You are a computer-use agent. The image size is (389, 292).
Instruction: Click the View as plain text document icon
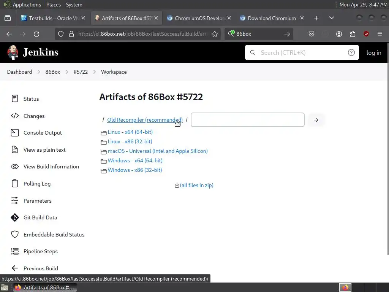pyautogui.click(x=15, y=150)
